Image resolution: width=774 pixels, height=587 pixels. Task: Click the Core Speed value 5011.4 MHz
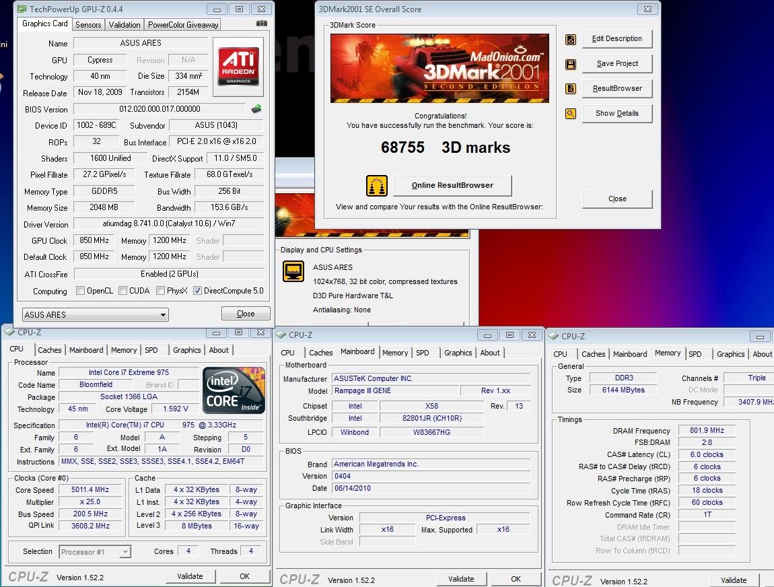90,490
